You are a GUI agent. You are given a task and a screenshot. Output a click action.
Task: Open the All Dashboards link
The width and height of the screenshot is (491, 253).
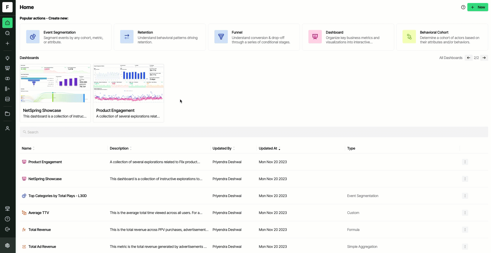[451, 58]
